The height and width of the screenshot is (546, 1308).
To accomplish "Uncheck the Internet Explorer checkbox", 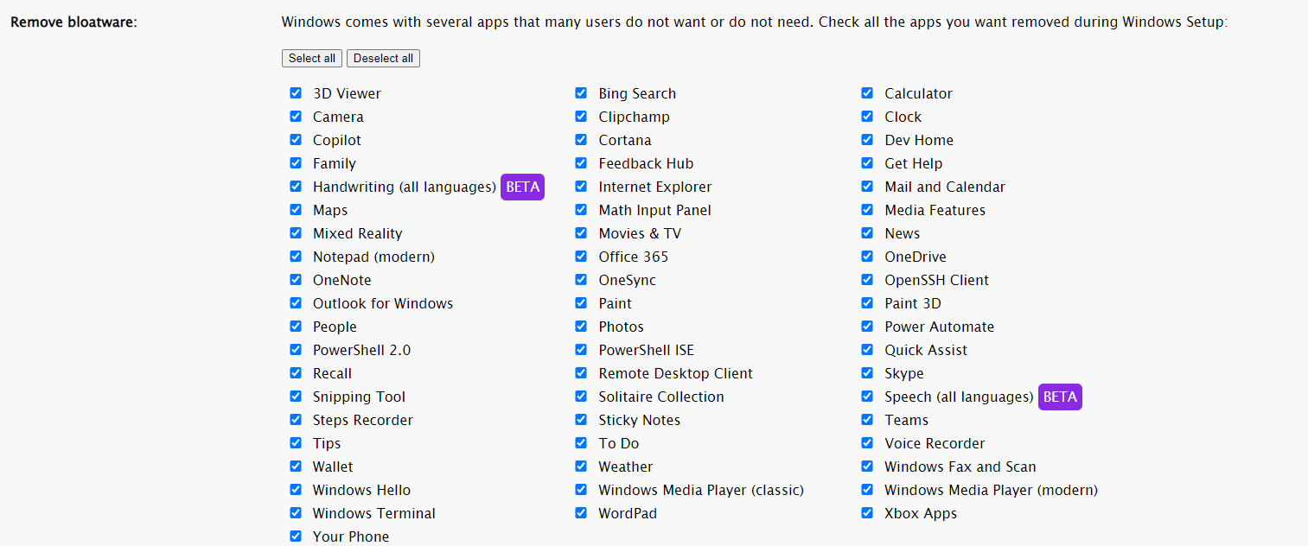I will tap(581, 187).
